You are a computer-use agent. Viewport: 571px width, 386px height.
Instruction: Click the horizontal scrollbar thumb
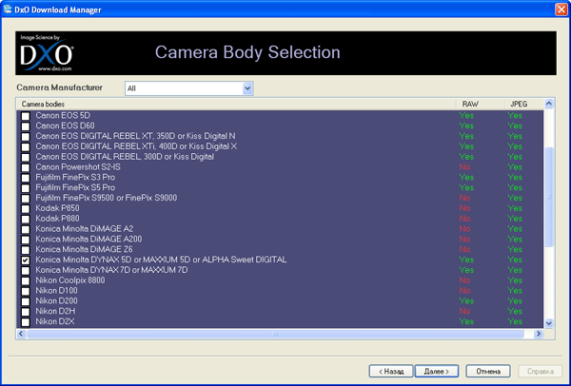pyautogui.click(x=275, y=334)
